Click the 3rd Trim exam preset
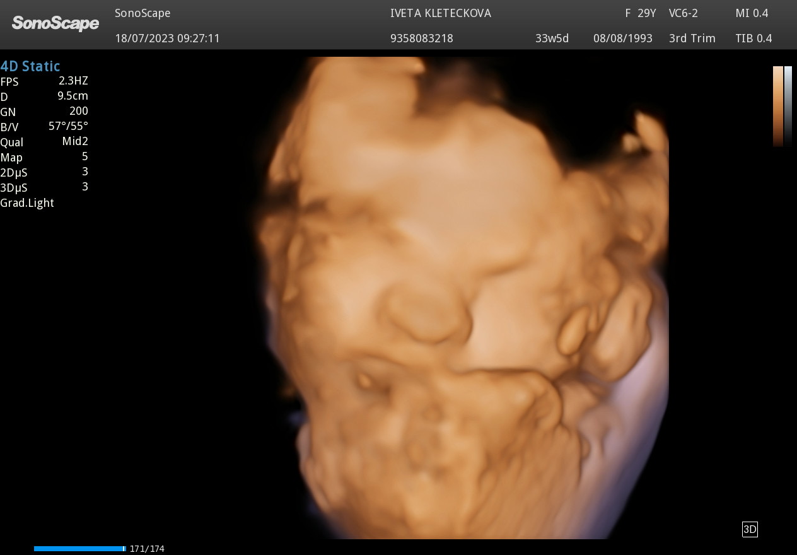This screenshot has height=555, width=797. point(692,38)
